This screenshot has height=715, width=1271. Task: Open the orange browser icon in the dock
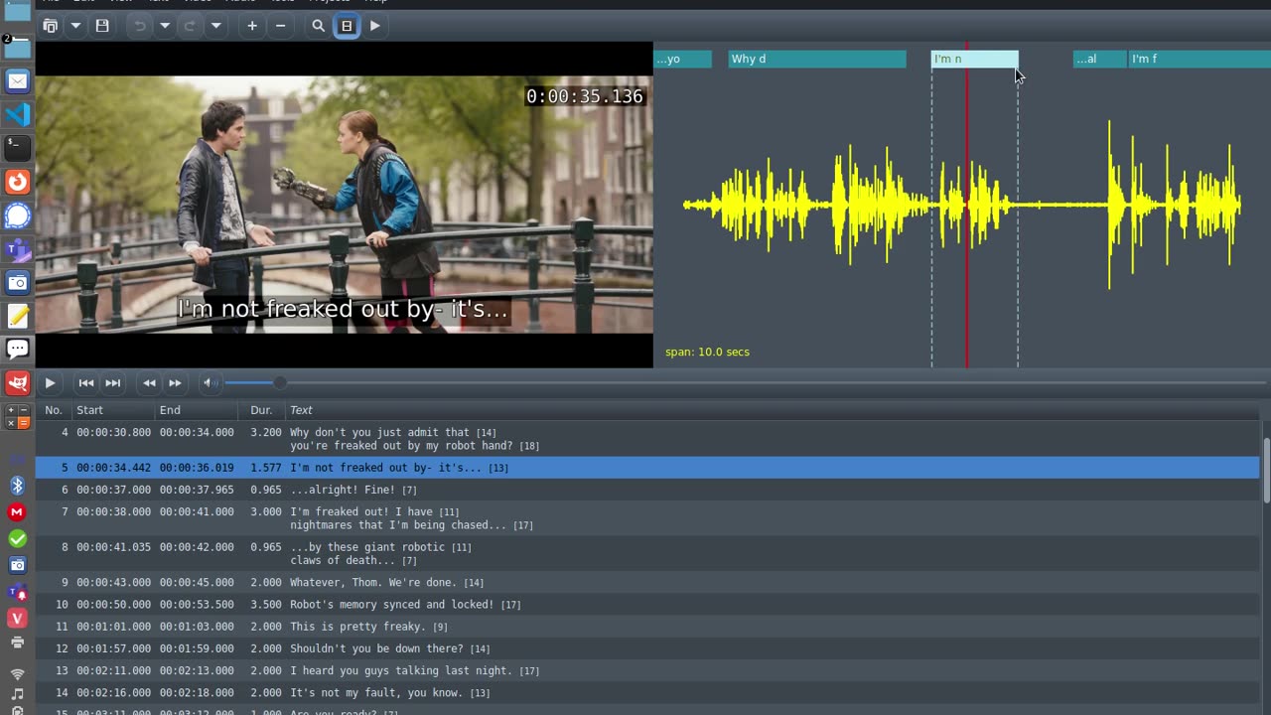(x=18, y=182)
